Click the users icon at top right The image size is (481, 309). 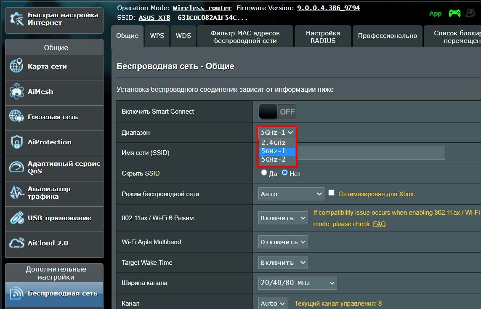[x=470, y=13]
